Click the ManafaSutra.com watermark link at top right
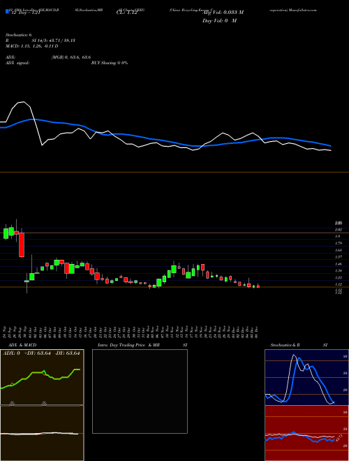This screenshot has height=461, width=349. pyautogui.click(x=304, y=10)
